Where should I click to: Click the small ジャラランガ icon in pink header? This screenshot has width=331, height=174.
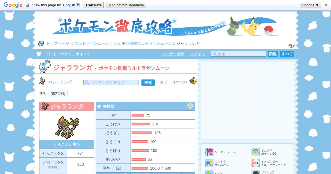click(45, 106)
